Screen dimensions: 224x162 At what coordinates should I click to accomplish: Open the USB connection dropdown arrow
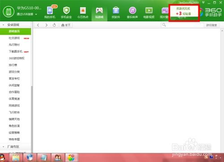click(x=36, y=14)
